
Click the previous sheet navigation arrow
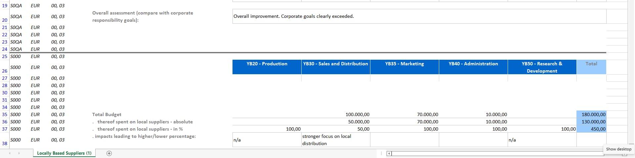[10, 153]
